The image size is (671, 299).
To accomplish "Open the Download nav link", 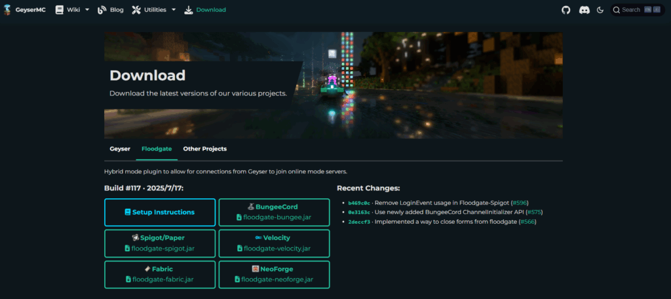I will [211, 10].
